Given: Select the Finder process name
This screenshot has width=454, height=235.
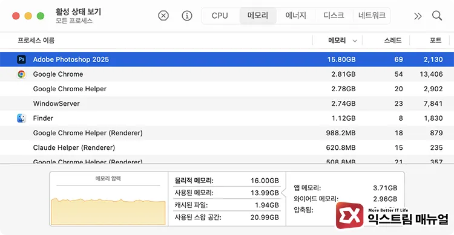Looking at the screenshot, I should pos(43,118).
